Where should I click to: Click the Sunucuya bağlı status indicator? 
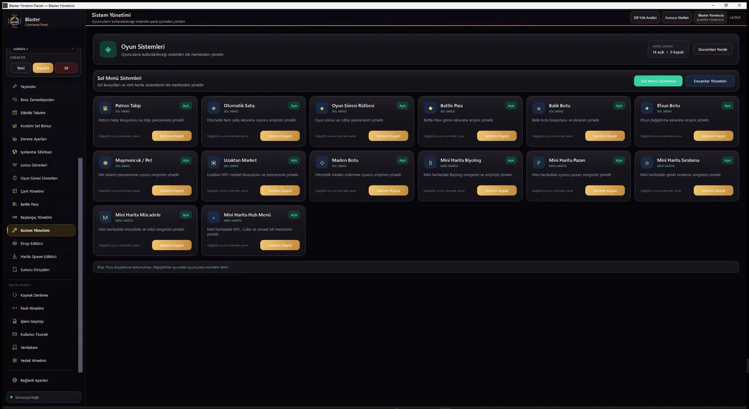[x=44, y=397]
